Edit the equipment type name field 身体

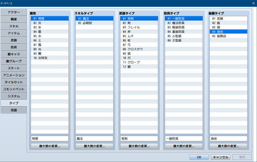tap(228, 139)
